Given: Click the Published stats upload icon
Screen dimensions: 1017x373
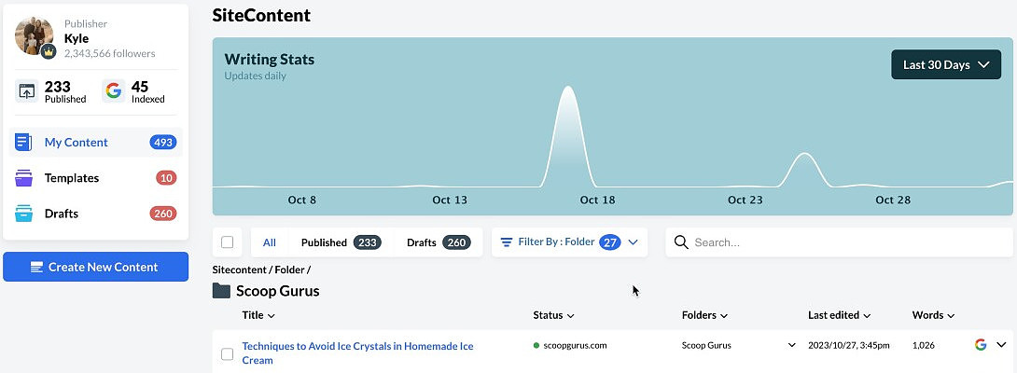Looking at the screenshot, I should [x=27, y=91].
